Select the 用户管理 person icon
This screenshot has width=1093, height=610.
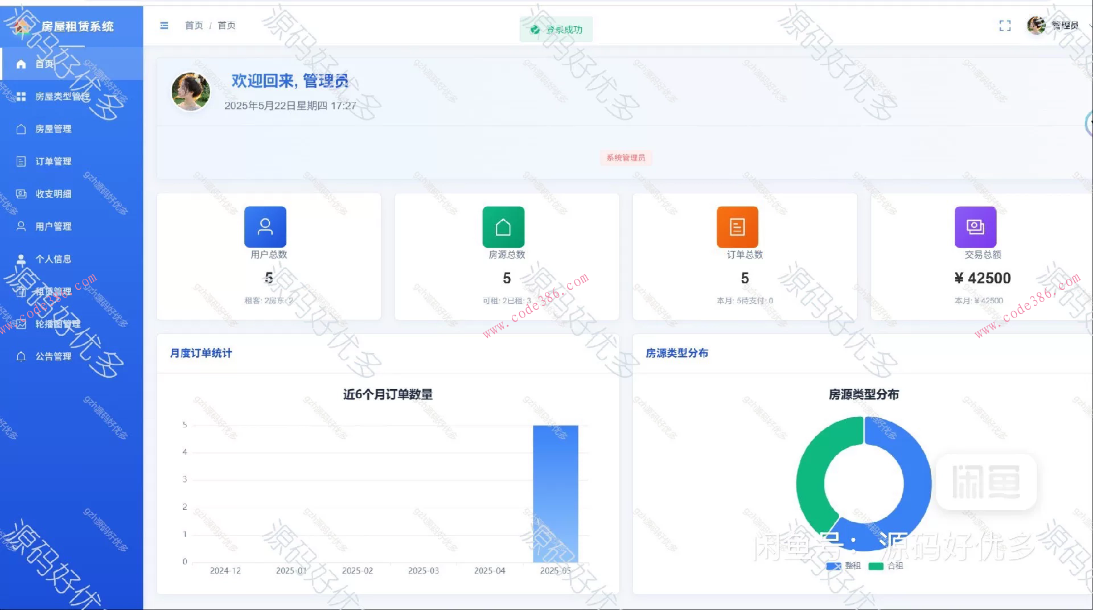[x=22, y=226]
